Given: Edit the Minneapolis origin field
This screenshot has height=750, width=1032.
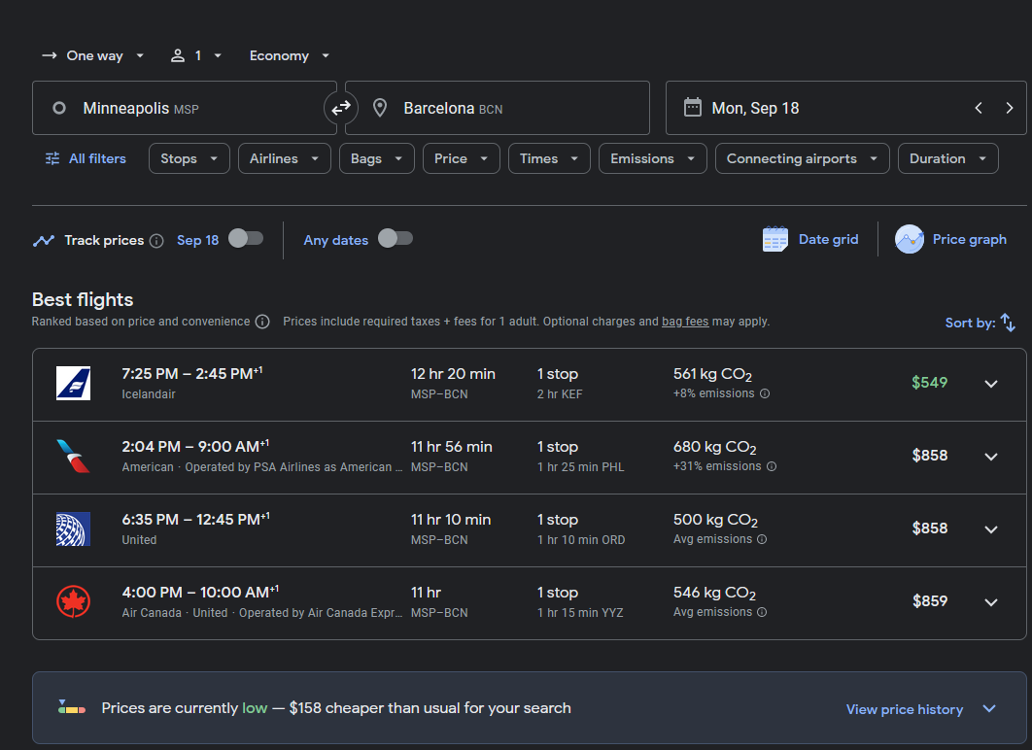Looking at the screenshot, I should (x=185, y=108).
